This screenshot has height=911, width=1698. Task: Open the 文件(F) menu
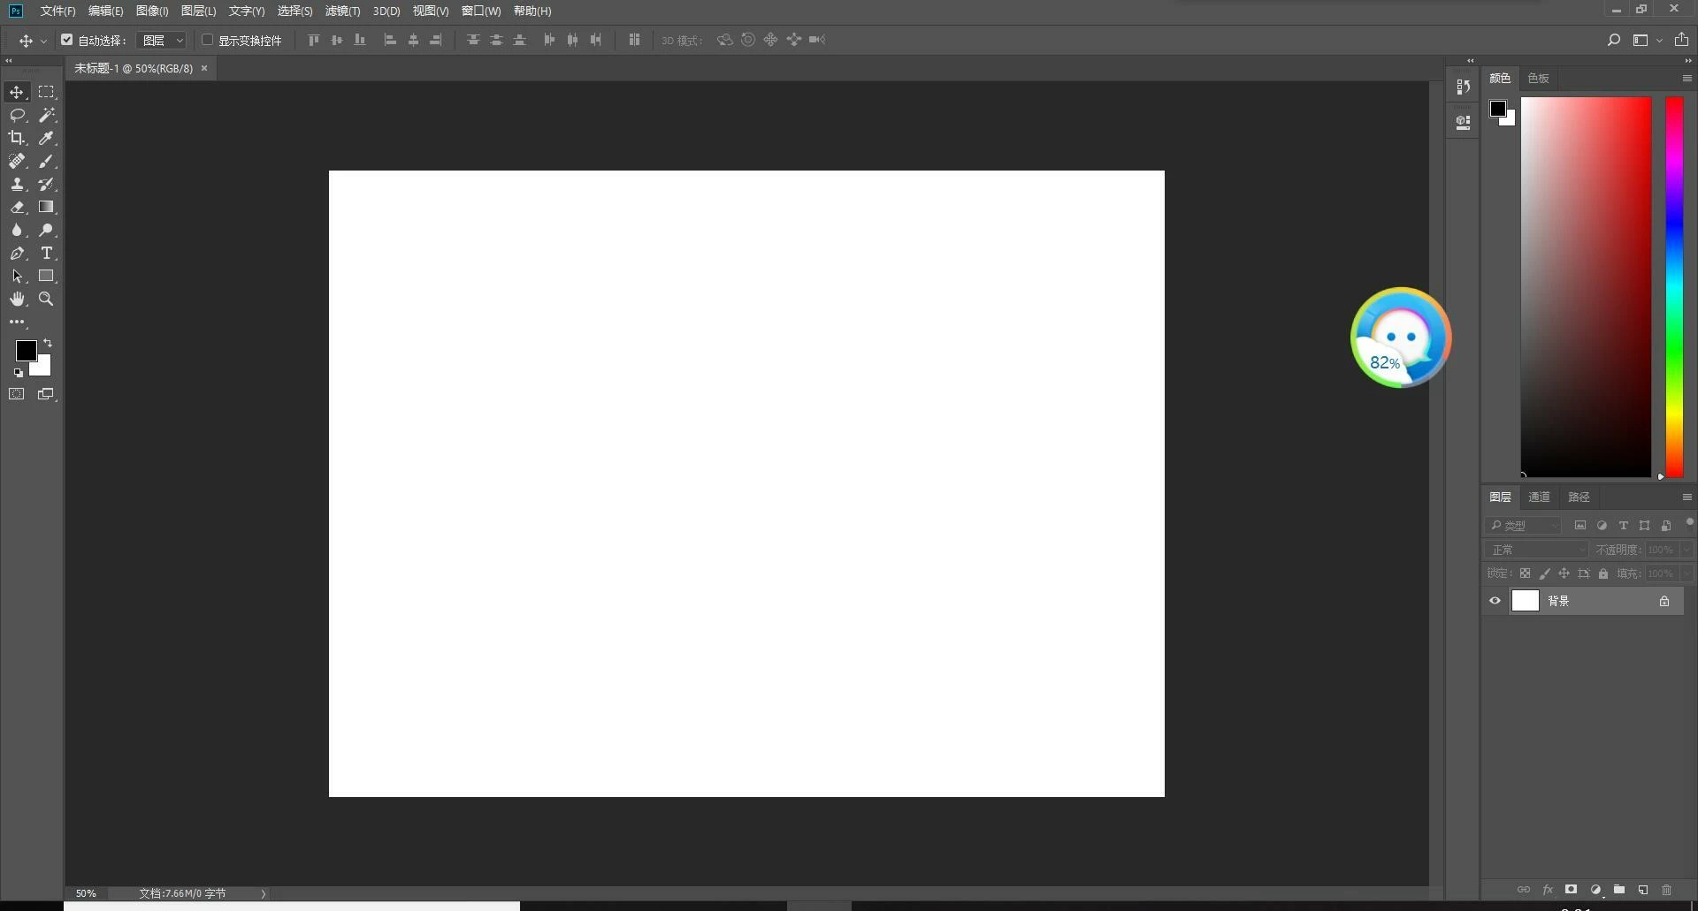tap(57, 11)
